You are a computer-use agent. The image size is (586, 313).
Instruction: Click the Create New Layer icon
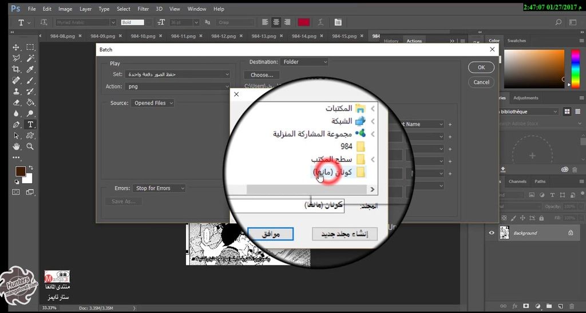click(560, 306)
